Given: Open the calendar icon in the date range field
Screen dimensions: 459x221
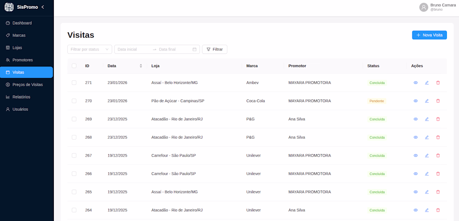Looking at the screenshot, I should pos(194,49).
